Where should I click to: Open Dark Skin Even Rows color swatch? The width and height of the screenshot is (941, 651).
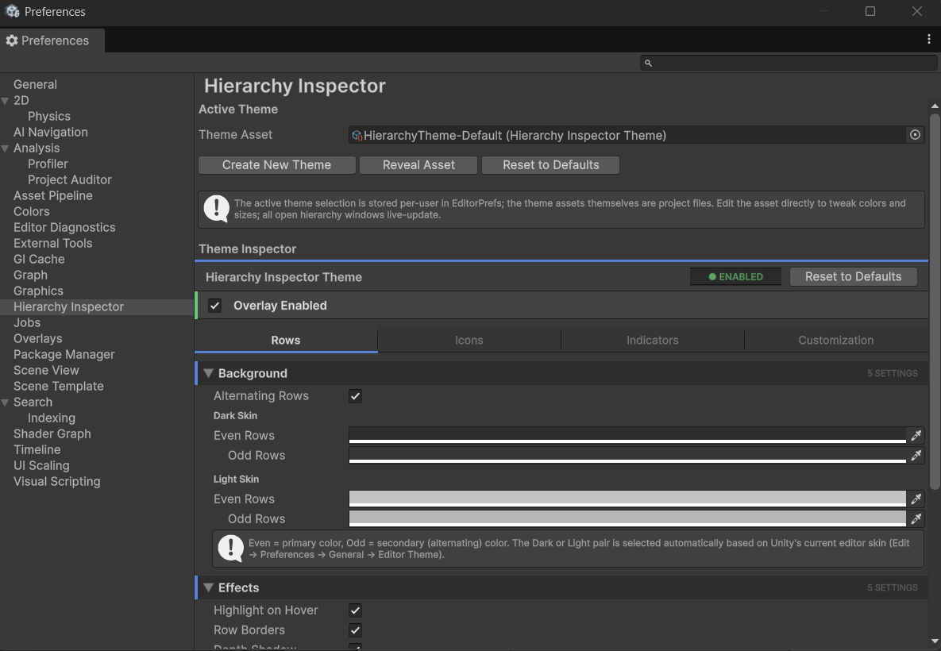(627, 436)
